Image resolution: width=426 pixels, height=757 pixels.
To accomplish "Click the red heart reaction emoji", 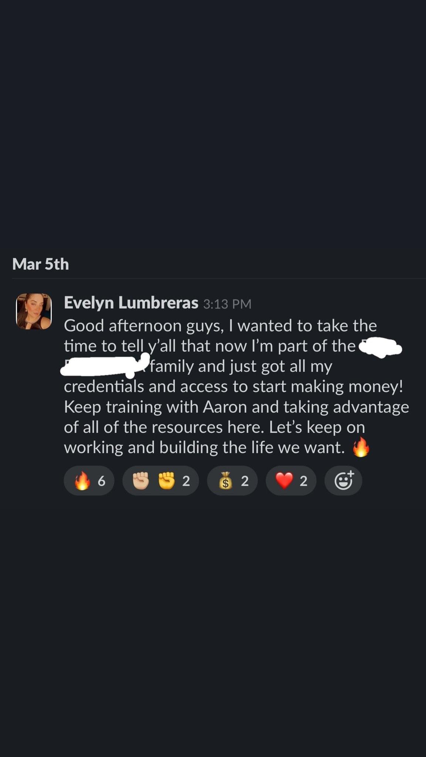I will click(x=284, y=481).
